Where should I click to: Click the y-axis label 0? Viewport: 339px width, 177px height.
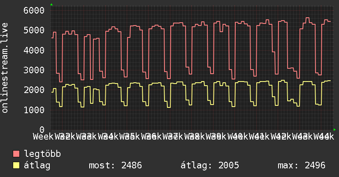tap(42, 130)
